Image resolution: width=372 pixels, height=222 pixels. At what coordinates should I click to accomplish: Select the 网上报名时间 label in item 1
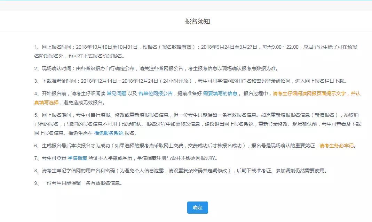coord(58,47)
